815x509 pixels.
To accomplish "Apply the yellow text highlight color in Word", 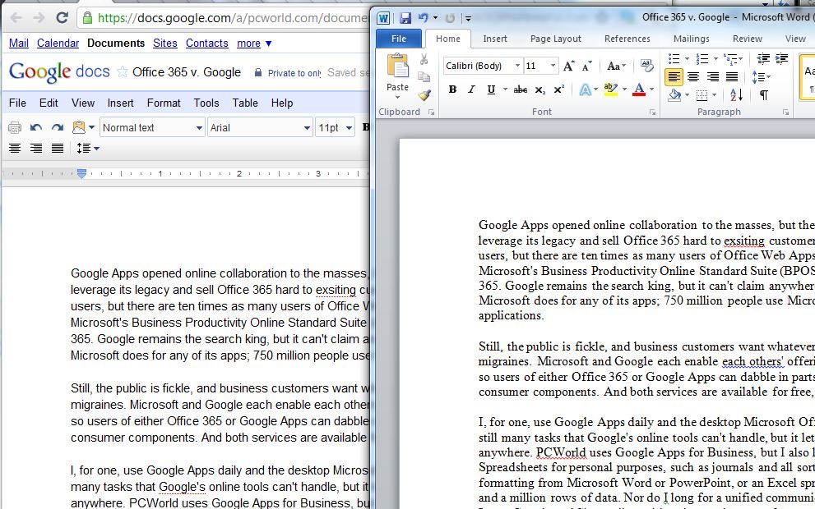I will click(611, 89).
